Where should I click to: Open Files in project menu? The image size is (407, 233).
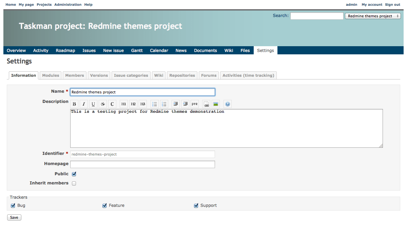[x=245, y=51]
